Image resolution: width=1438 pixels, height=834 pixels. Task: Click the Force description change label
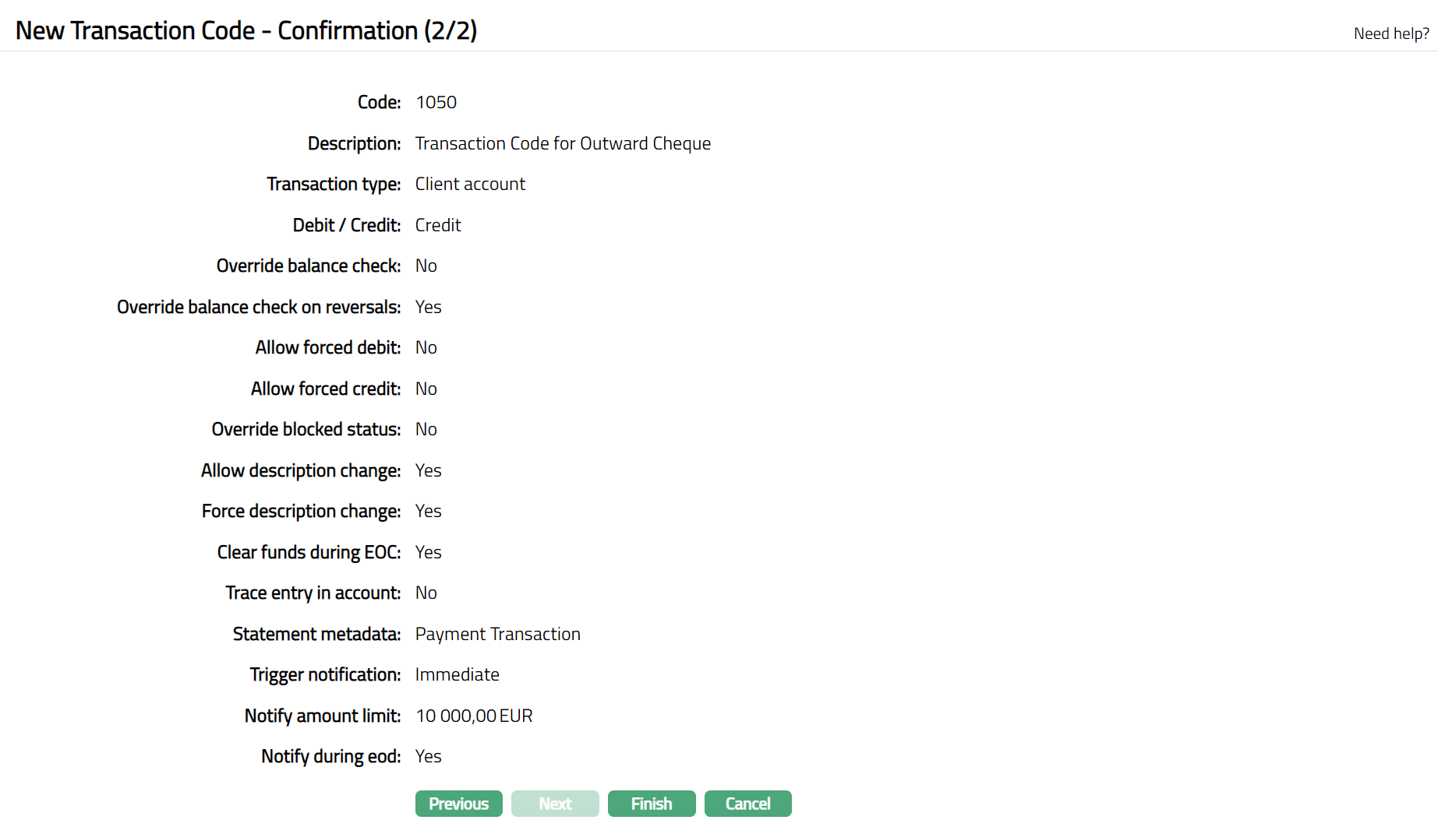coord(301,511)
